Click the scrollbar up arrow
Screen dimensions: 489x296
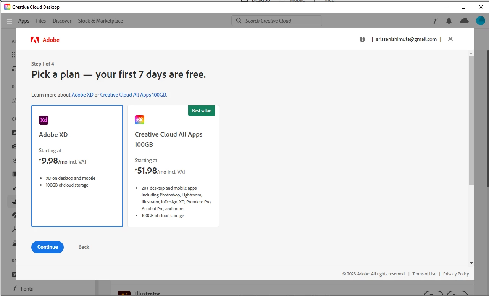471,53
